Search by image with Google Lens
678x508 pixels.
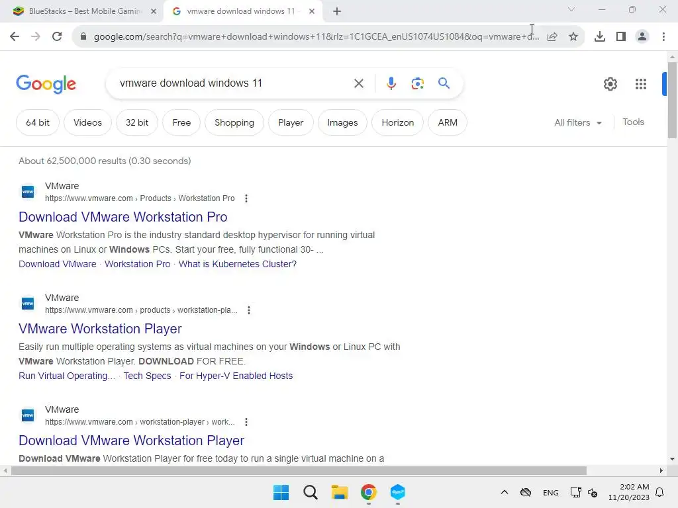pos(417,83)
